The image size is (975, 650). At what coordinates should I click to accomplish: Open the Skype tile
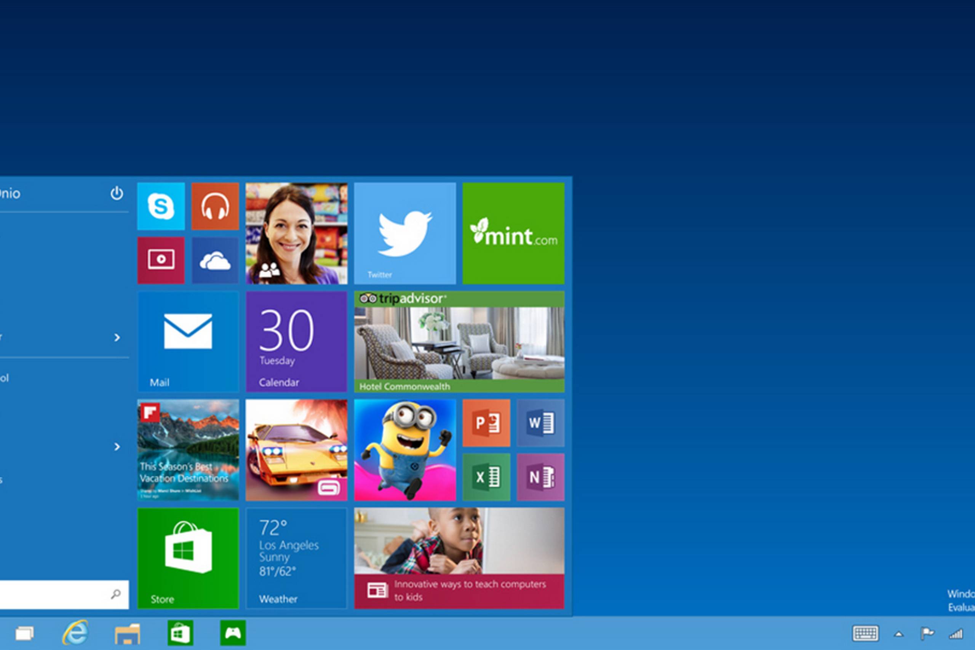click(x=161, y=206)
